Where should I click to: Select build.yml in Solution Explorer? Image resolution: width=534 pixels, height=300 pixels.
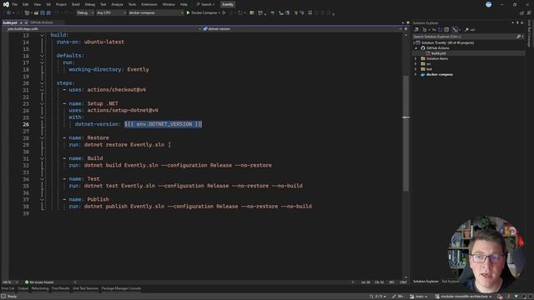438,53
